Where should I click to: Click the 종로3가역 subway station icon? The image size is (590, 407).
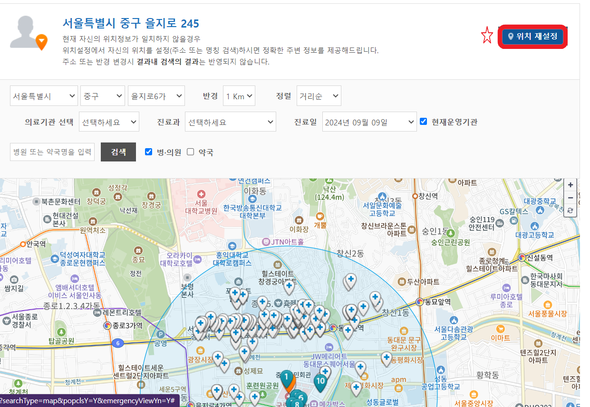(x=108, y=325)
